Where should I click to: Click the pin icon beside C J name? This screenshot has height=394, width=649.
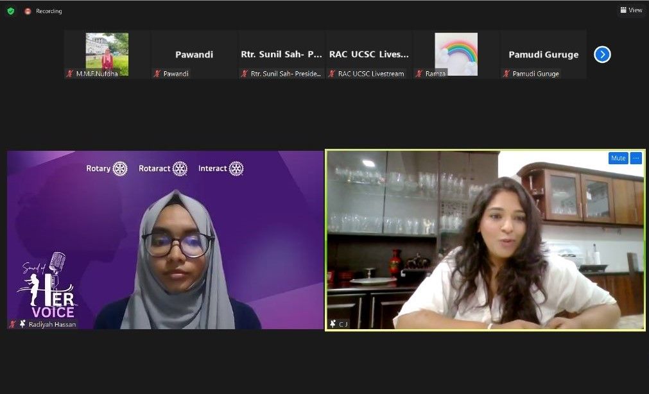pos(333,324)
